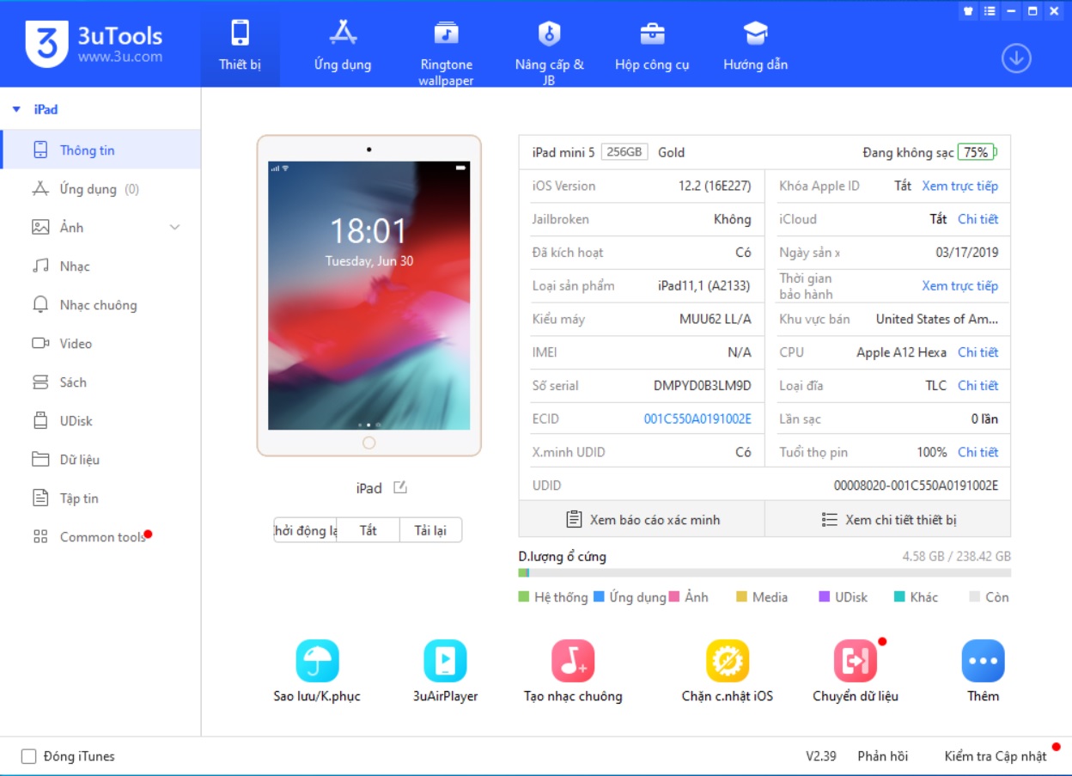Tick the Đóng iTunes checkbox

pos(29,756)
